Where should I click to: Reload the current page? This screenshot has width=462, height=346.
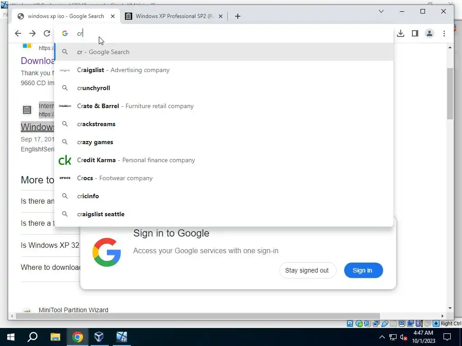(47, 33)
